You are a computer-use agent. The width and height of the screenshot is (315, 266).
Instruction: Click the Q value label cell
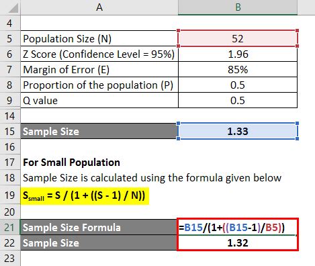pyautogui.click(x=99, y=100)
